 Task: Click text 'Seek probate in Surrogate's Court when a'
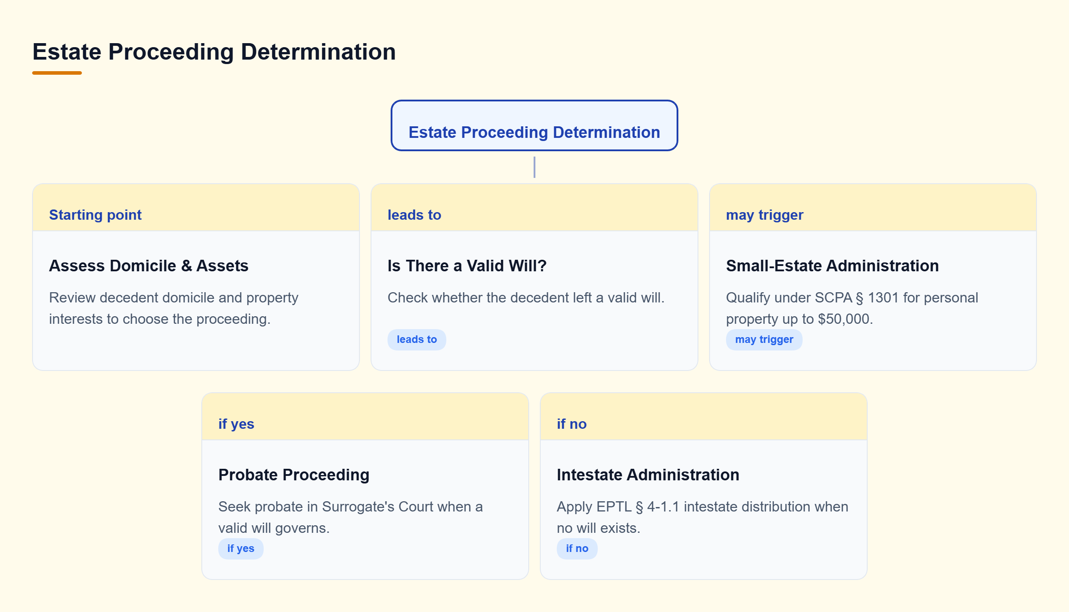point(351,507)
